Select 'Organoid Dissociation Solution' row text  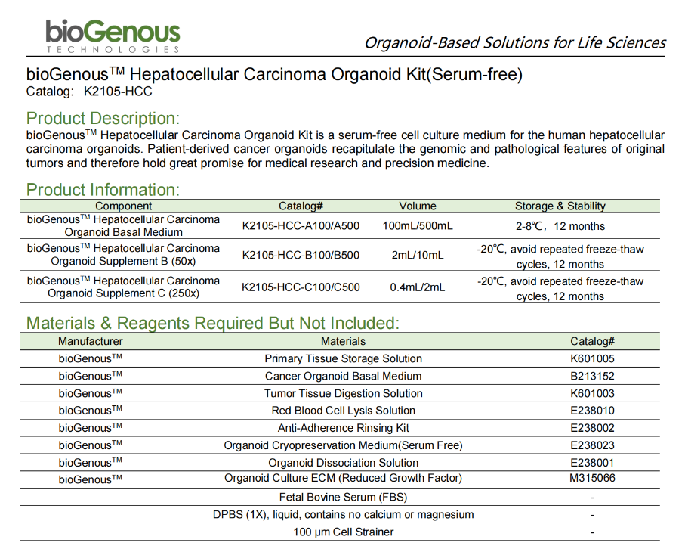[344, 463]
